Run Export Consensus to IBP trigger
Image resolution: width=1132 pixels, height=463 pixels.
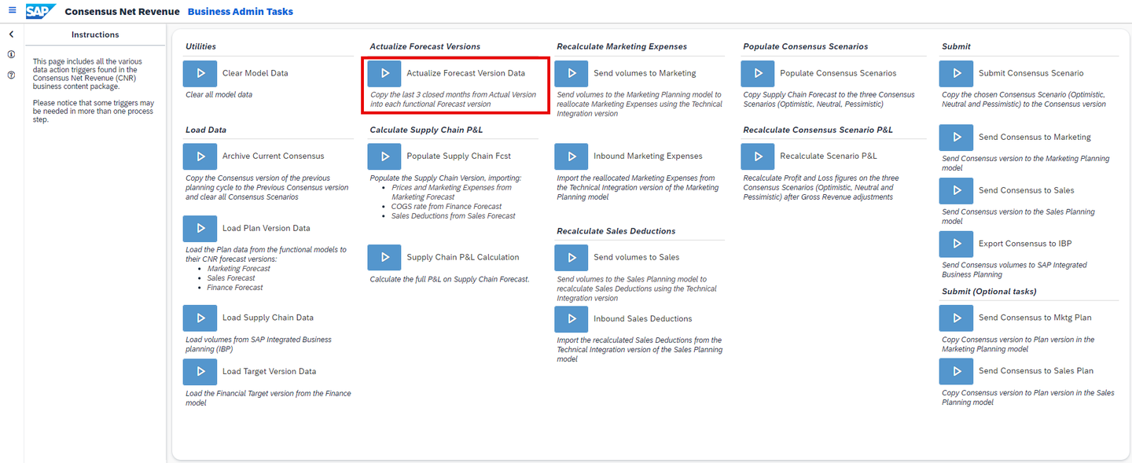pyautogui.click(x=956, y=244)
